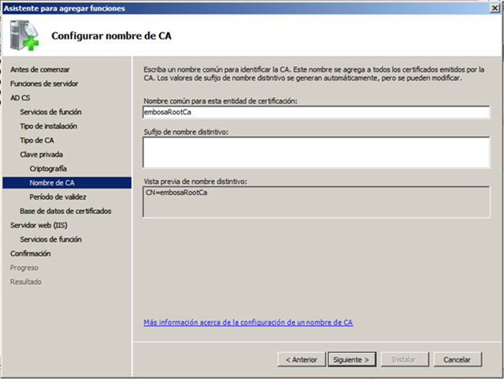Open Base de datos de certificados step
This screenshot has height=379, width=504.
pyautogui.click(x=65, y=211)
